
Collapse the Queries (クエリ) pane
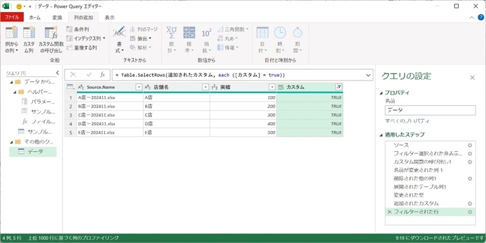tap(57, 73)
